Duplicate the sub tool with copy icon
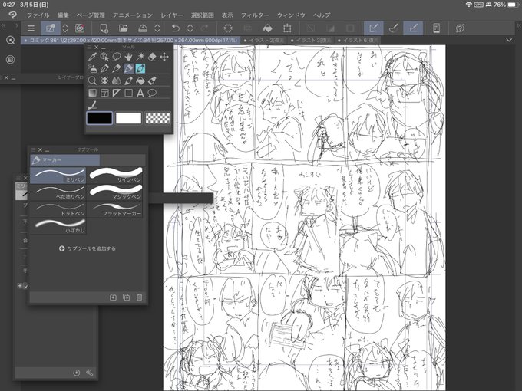This screenshot has height=391, width=522. (126, 297)
